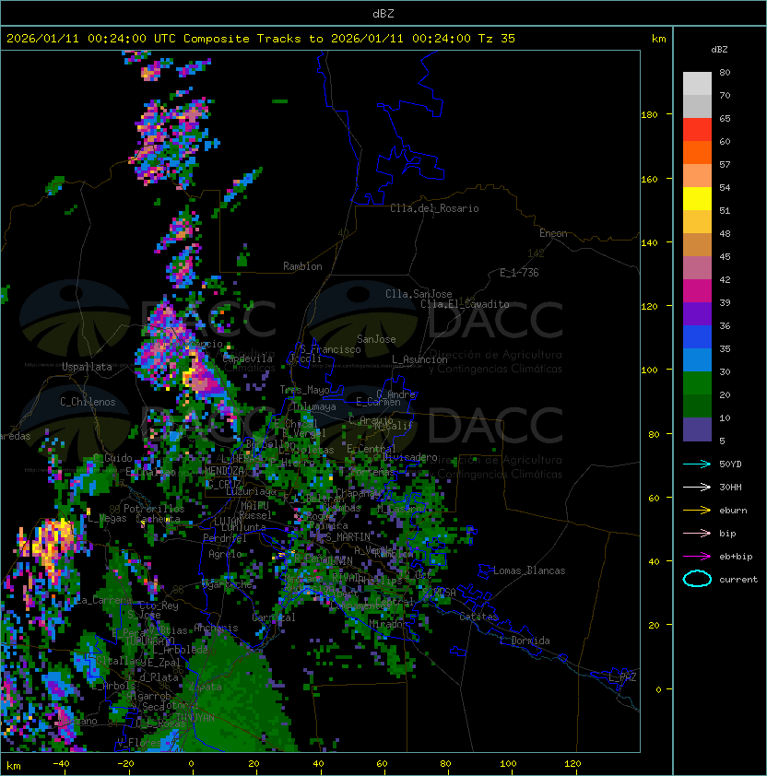
Task: Click the Uspallata map label
Action: 88,367
